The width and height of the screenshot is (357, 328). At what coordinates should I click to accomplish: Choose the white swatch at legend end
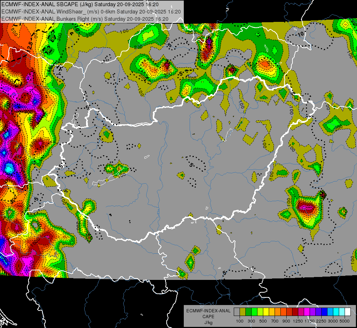tap(348, 312)
